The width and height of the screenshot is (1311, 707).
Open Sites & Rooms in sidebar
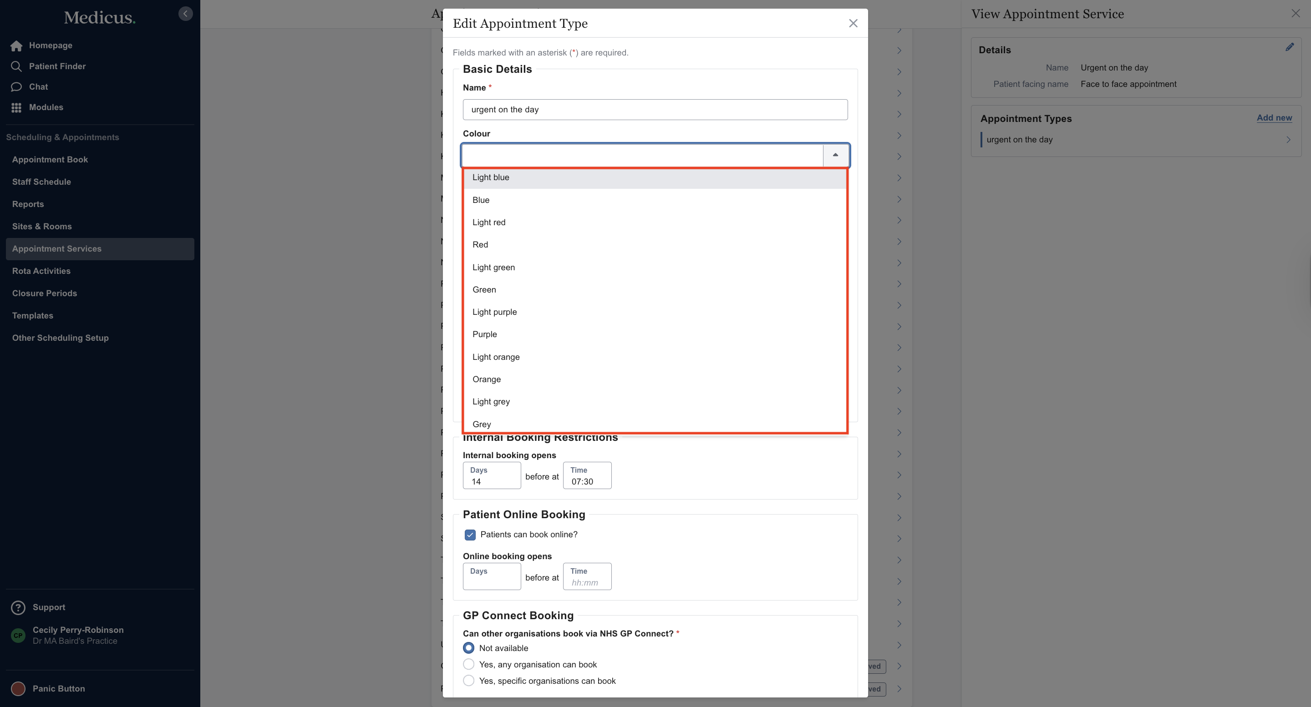click(x=100, y=227)
